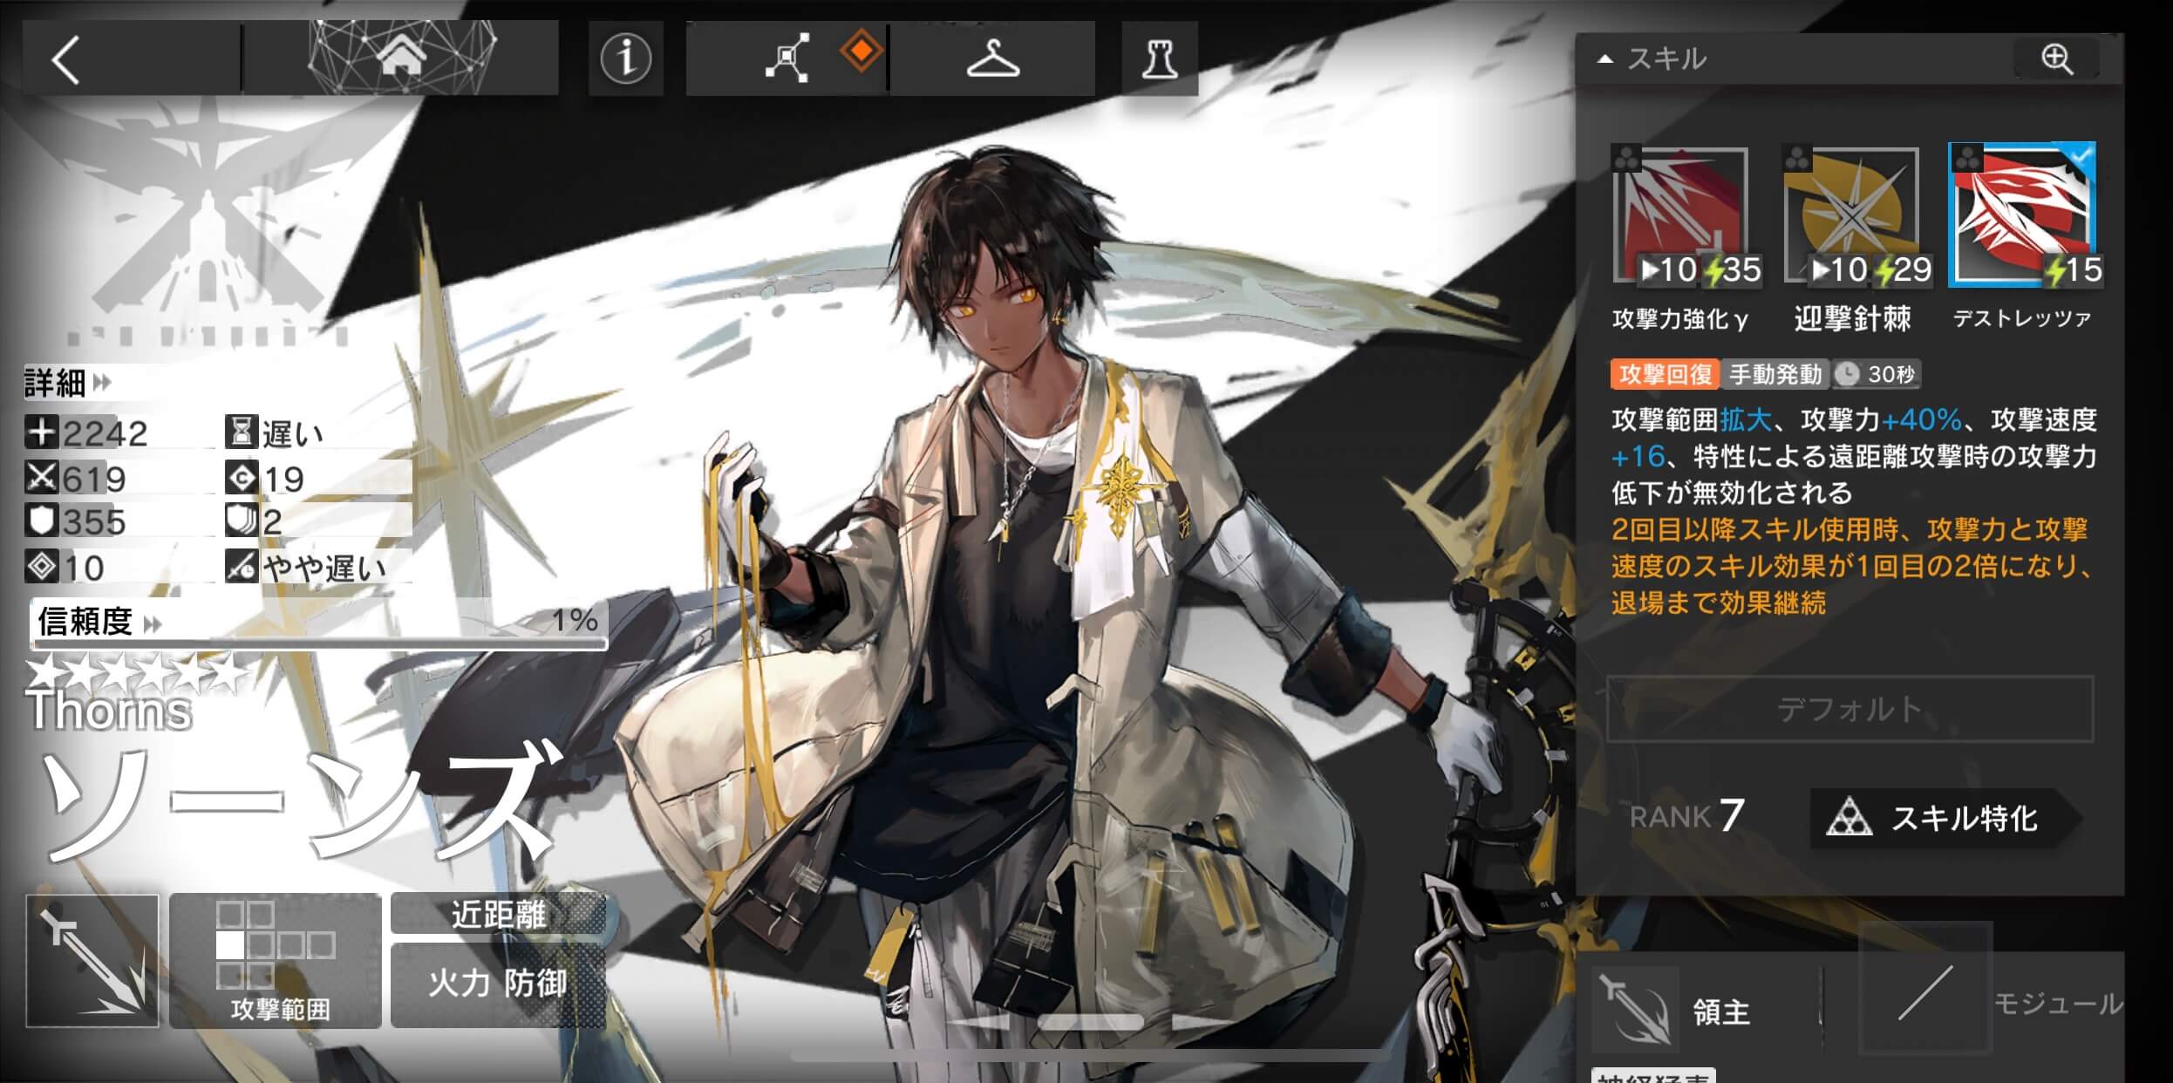Screen dimensions: 2173x1083
Task: Expand the 信頼度 trust details
Action: 99,622
